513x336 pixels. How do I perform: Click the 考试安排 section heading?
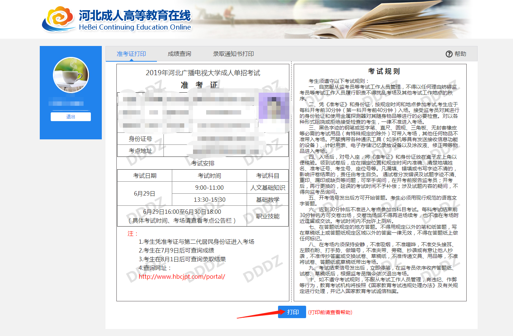[x=203, y=163]
